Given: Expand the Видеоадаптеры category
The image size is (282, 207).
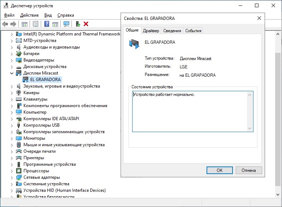Looking at the screenshot, I should (12, 60).
